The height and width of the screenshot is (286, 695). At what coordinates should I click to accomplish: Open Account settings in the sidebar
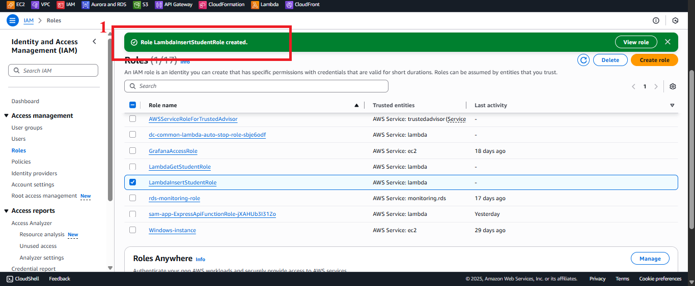click(33, 184)
